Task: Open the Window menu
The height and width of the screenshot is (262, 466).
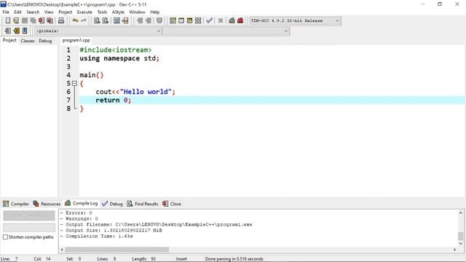Action: tap(137, 12)
